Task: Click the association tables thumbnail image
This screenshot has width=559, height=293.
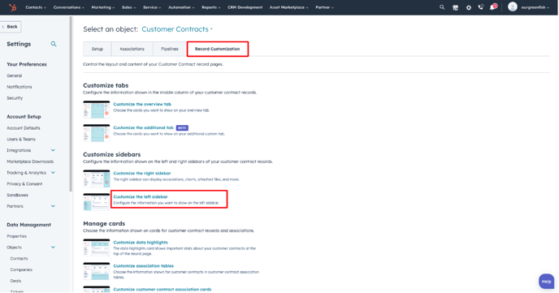Action: 97,271
